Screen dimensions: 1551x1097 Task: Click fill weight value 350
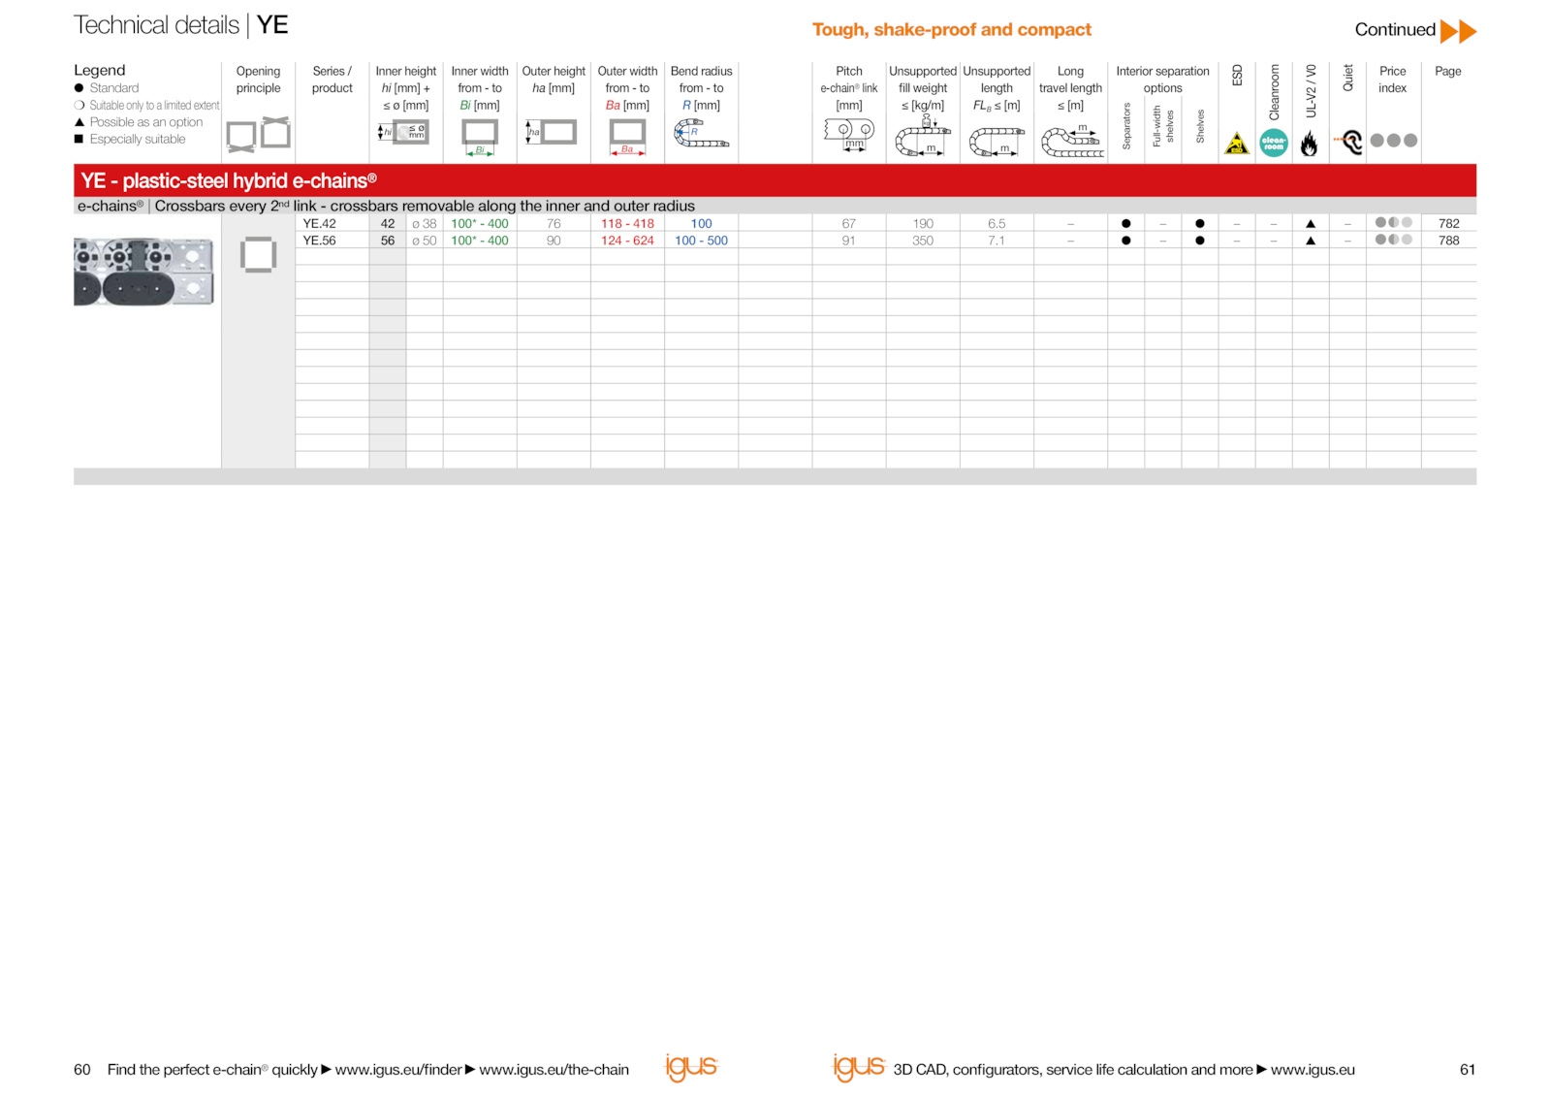(x=923, y=241)
